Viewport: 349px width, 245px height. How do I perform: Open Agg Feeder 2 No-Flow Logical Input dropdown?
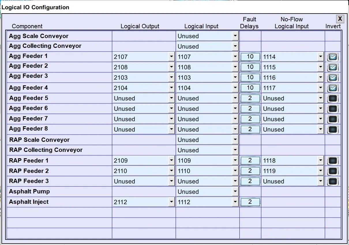(321, 67)
